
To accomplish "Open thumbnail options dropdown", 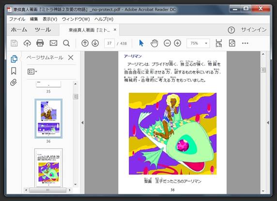I will tap(32, 72).
